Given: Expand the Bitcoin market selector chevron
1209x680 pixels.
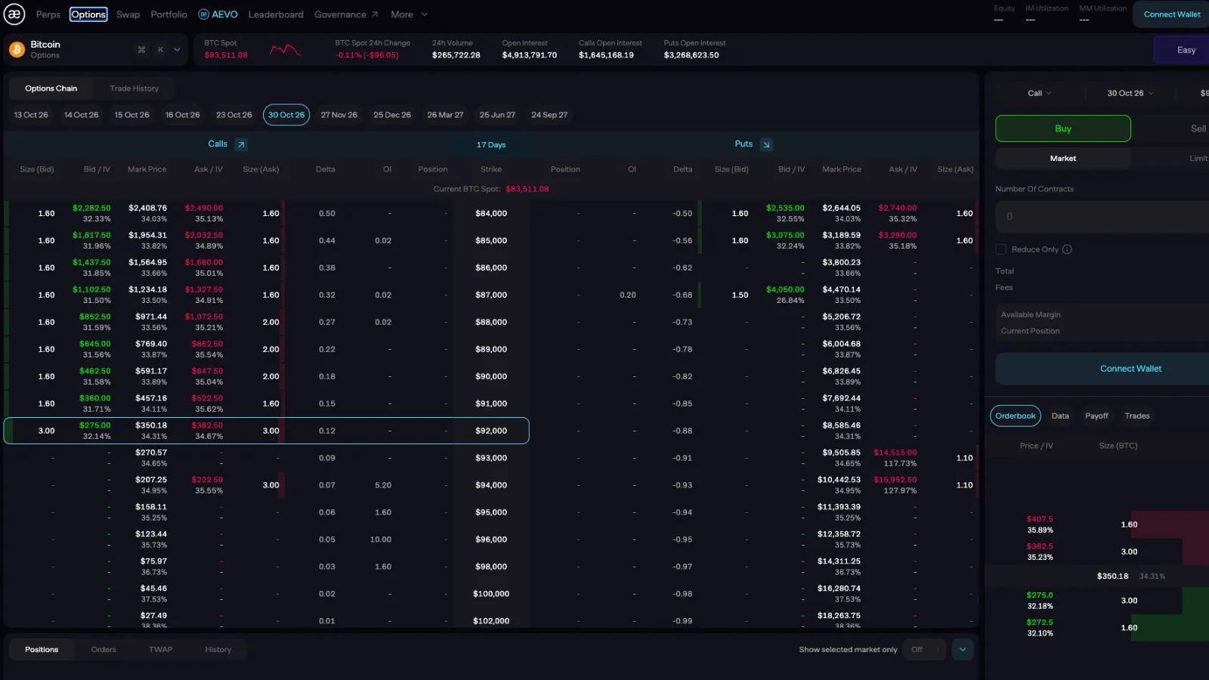Looking at the screenshot, I should (177, 50).
